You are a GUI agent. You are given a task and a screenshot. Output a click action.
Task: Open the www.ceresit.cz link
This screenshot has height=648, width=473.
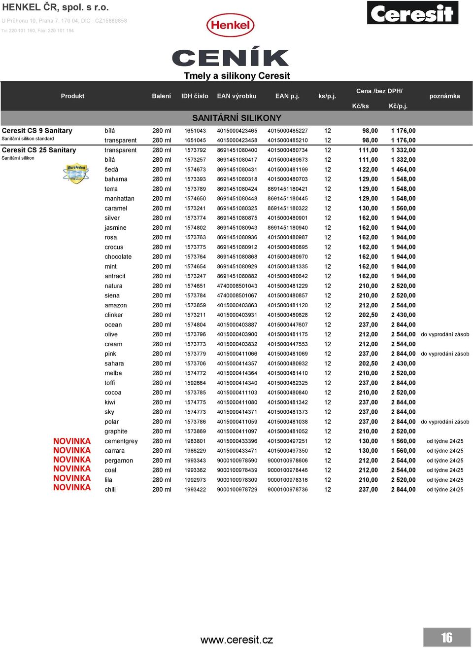[x=236, y=640]
